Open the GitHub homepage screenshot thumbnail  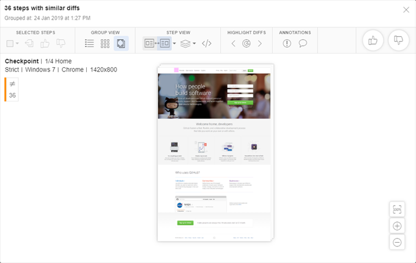[x=214, y=152]
